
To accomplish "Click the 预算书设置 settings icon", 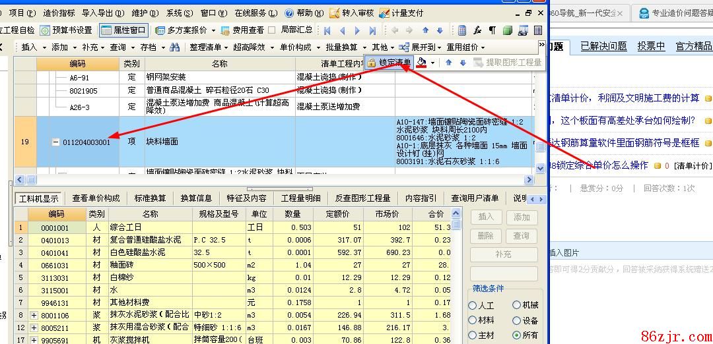I will tap(45, 30).
